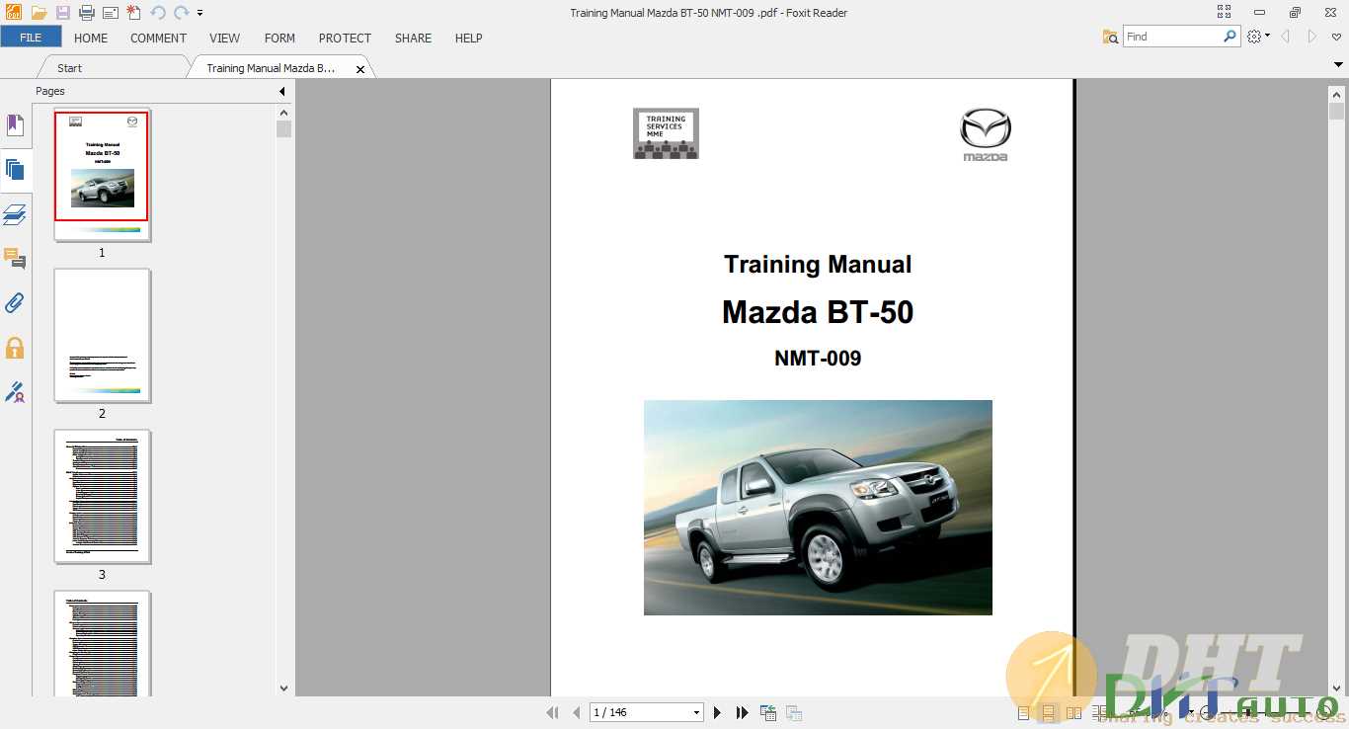Email the document with the envelope icon
Image resolution: width=1349 pixels, height=729 pixels.
(x=111, y=13)
